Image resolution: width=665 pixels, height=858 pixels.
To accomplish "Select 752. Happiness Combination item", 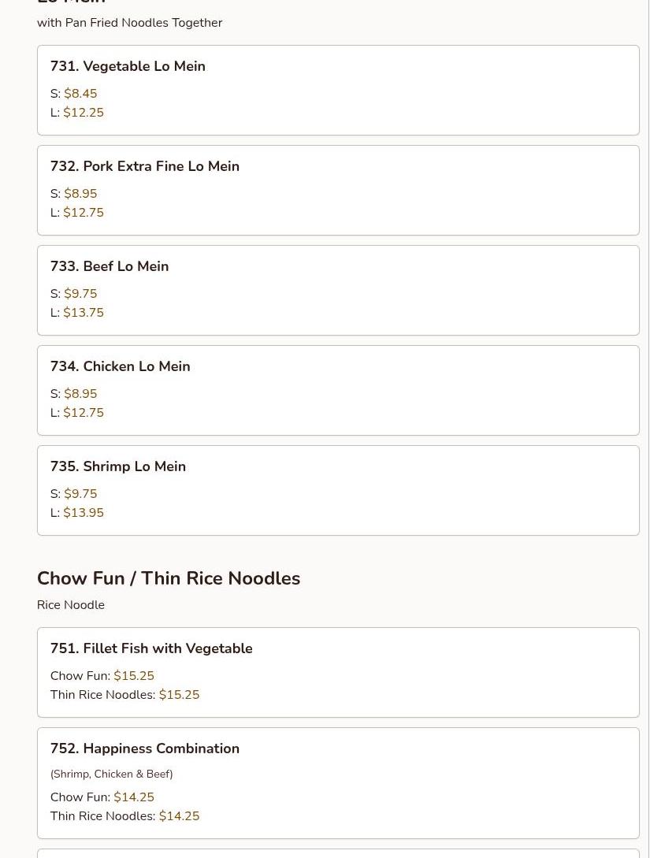I will (x=338, y=783).
